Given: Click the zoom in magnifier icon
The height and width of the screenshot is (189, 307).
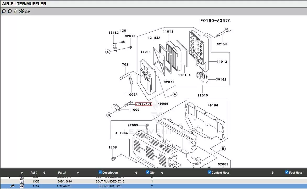Looking at the screenshot, I should pyautogui.click(x=3, y=11).
